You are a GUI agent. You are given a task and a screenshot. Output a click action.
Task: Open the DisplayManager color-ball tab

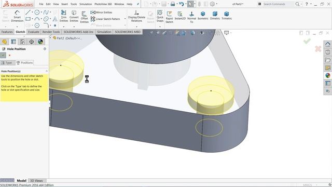(x=40, y=42)
